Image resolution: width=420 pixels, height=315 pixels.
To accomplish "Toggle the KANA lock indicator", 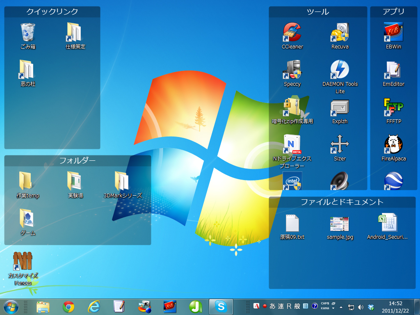I will coord(325,308).
